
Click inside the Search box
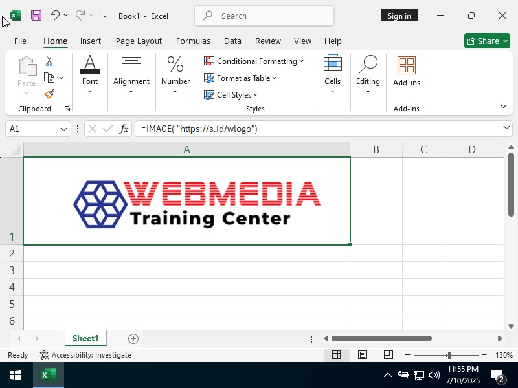(x=264, y=16)
